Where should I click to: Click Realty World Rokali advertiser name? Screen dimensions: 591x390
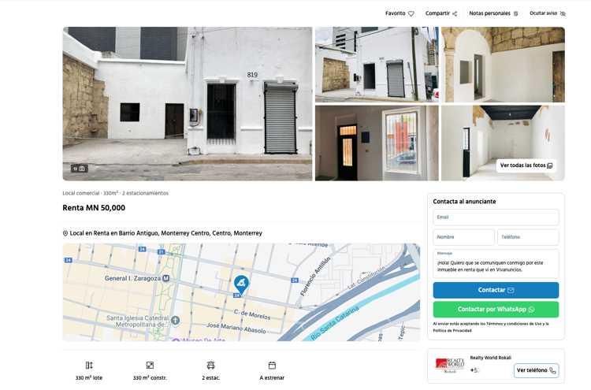click(x=490, y=358)
